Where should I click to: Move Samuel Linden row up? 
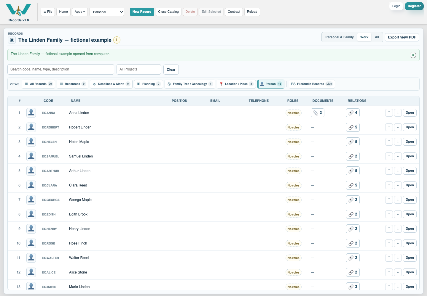pyautogui.click(x=389, y=156)
